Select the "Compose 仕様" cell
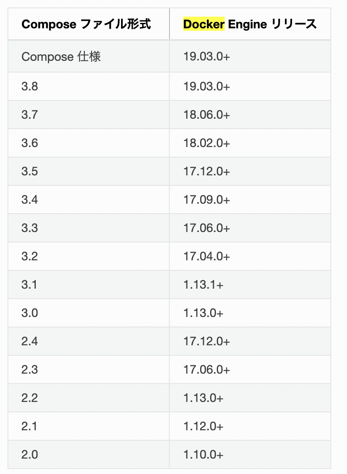This screenshot has height=474, width=347. click(61, 57)
